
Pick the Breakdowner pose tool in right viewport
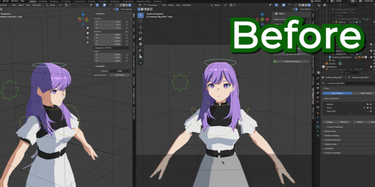[x=141, y=62]
